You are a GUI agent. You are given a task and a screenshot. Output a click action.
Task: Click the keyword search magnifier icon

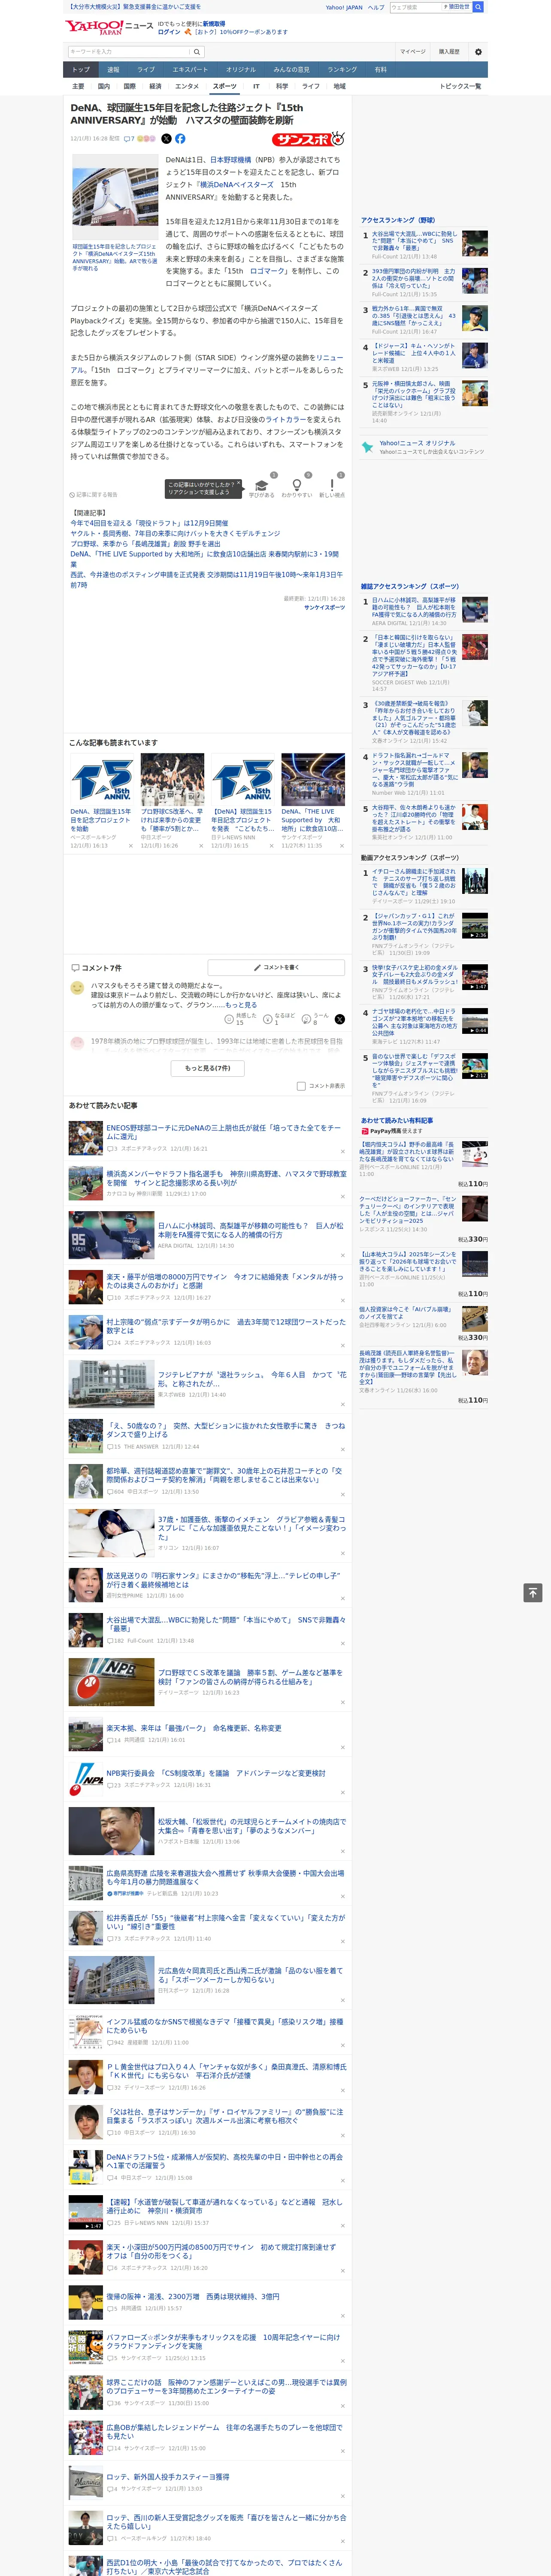(197, 52)
